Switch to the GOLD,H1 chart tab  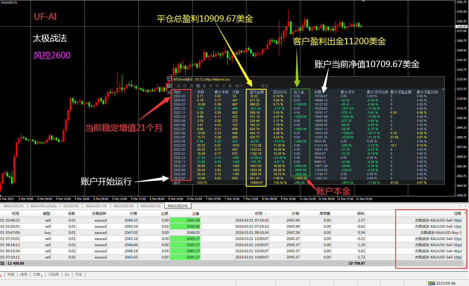[x=71, y=206]
